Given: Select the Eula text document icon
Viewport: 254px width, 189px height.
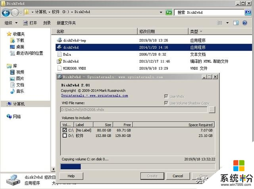Looking at the screenshot, I should [x=60, y=54].
